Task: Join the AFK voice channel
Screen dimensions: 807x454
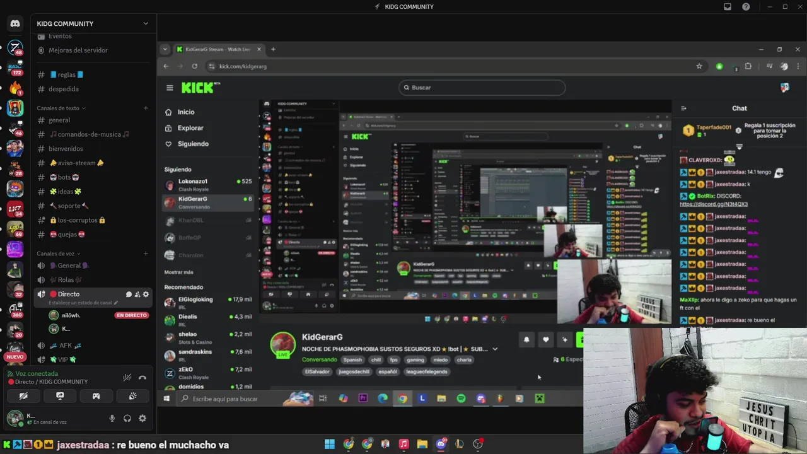Action: tap(66, 346)
